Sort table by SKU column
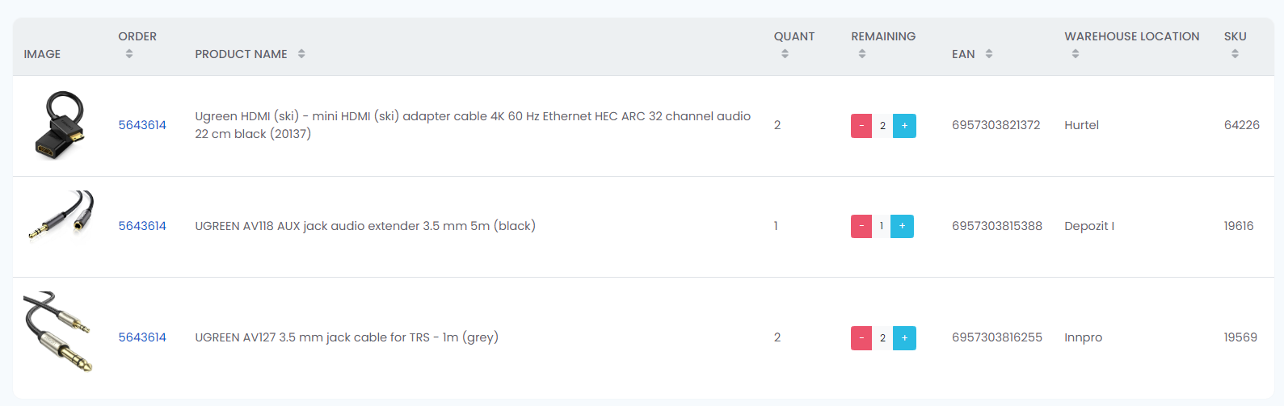This screenshot has width=1284, height=406. point(1235,54)
